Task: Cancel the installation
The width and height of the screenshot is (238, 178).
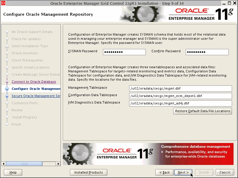Action: point(225,172)
